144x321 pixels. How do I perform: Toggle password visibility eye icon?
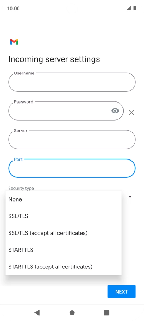pyautogui.click(x=115, y=111)
